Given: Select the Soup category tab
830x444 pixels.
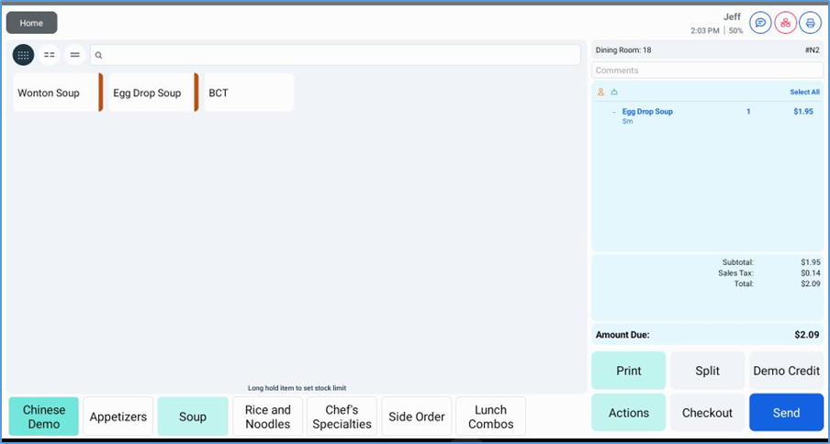Looking at the screenshot, I should pos(193,416).
